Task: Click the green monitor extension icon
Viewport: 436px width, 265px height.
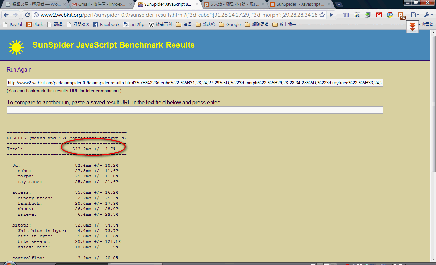Action: coord(368,15)
